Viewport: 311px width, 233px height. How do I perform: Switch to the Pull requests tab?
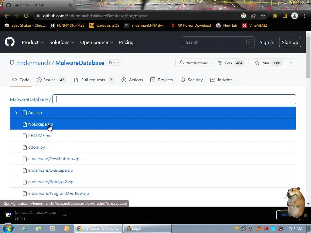(x=94, y=80)
